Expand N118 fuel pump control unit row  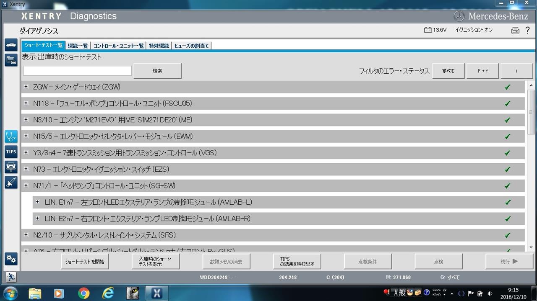(26, 103)
